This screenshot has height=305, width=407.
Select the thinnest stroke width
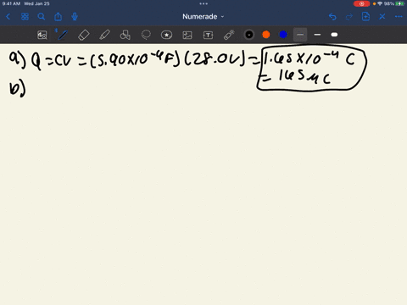[300, 35]
